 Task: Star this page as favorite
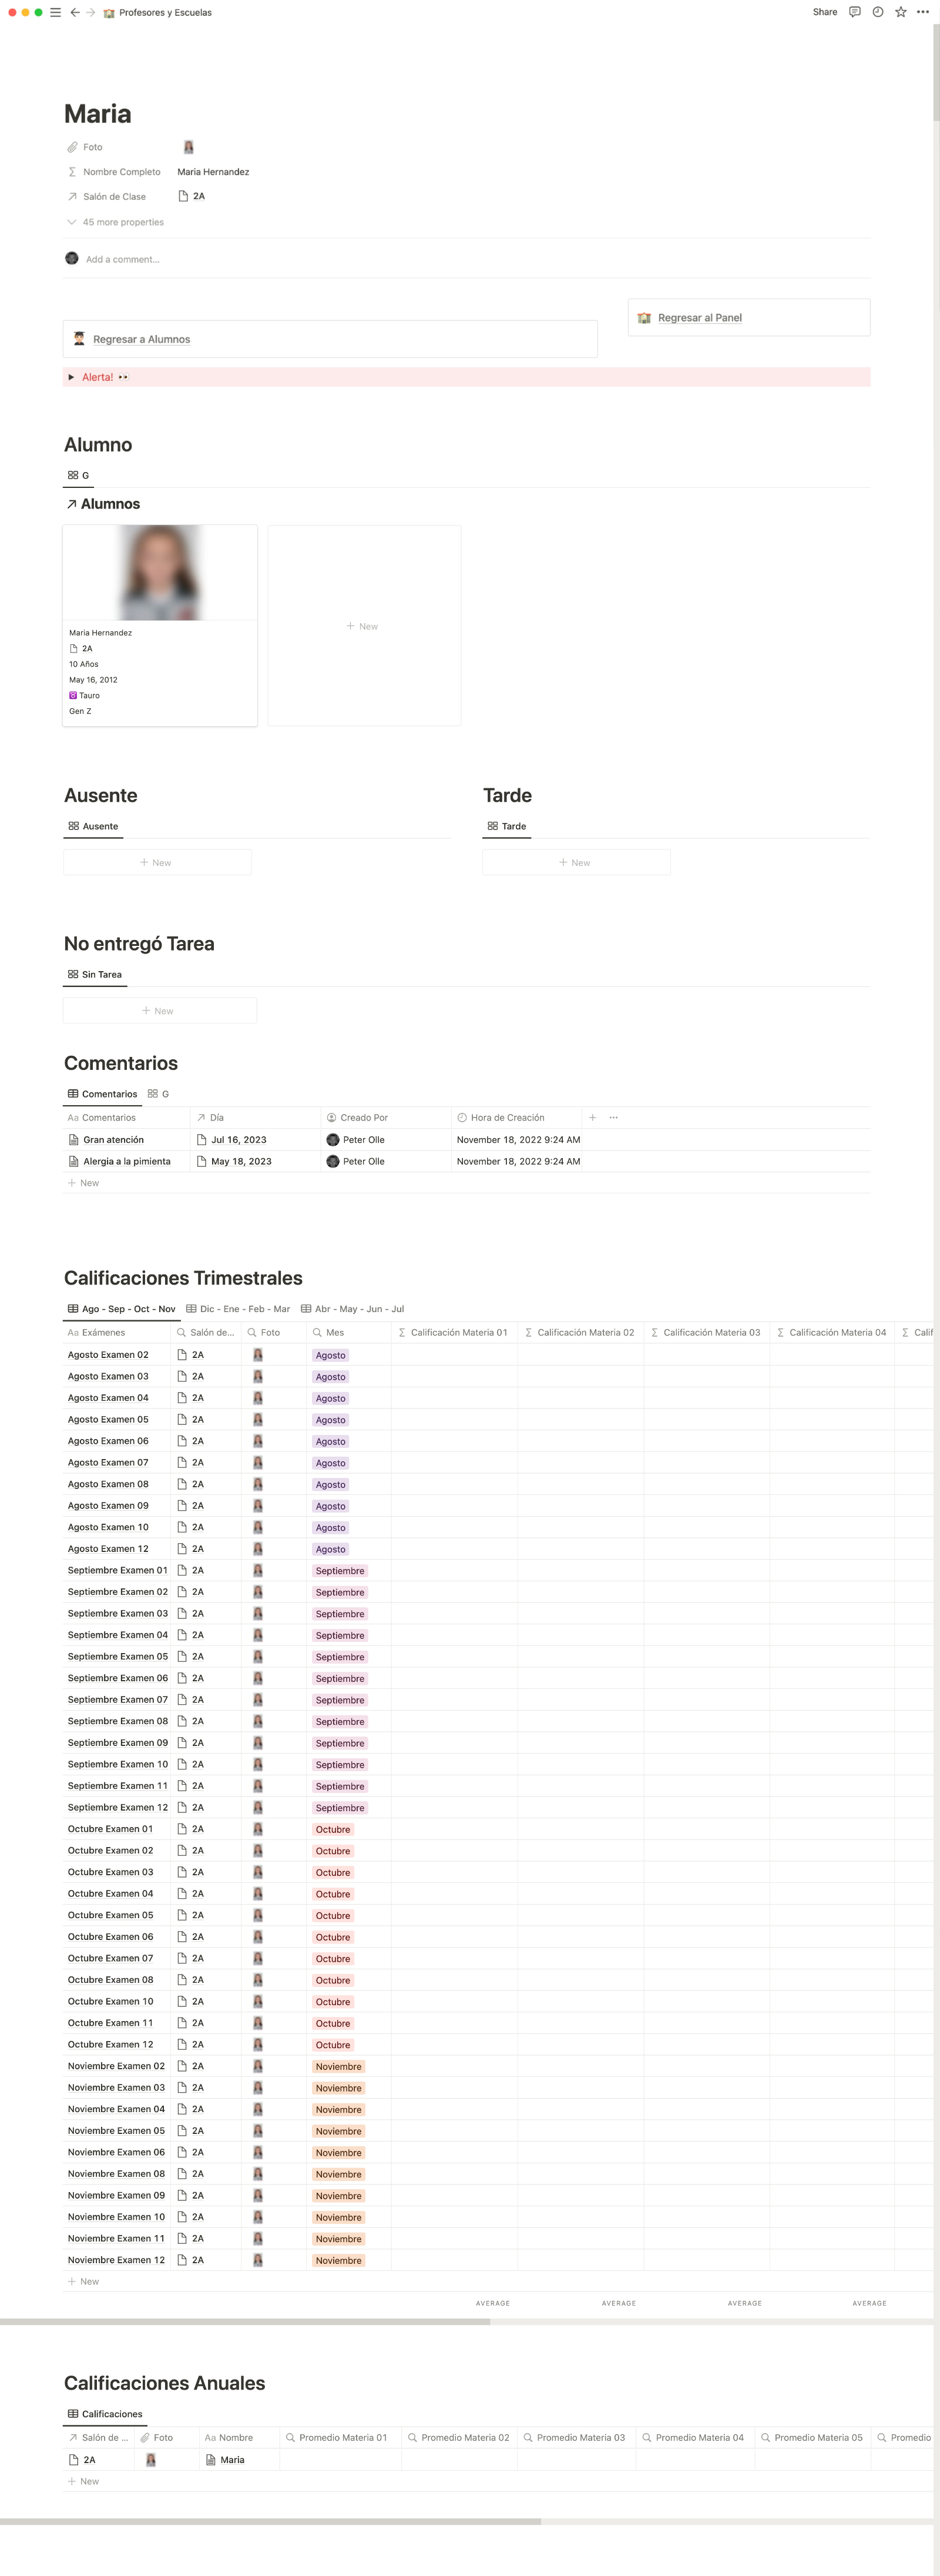point(900,12)
